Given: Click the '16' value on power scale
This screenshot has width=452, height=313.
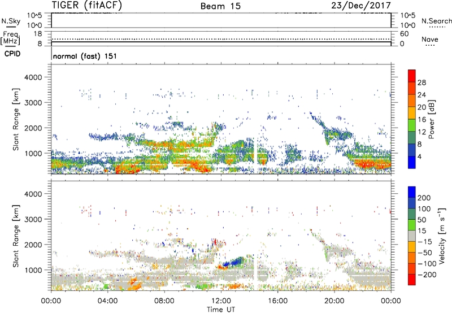Looking at the screenshot, I should coord(421,120).
